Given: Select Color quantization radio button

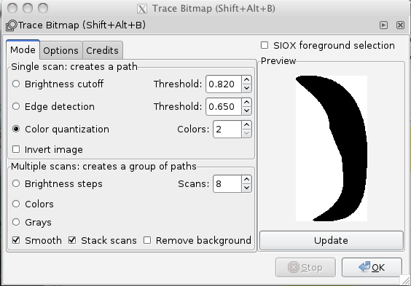Looking at the screenshot, I should 16,129.
